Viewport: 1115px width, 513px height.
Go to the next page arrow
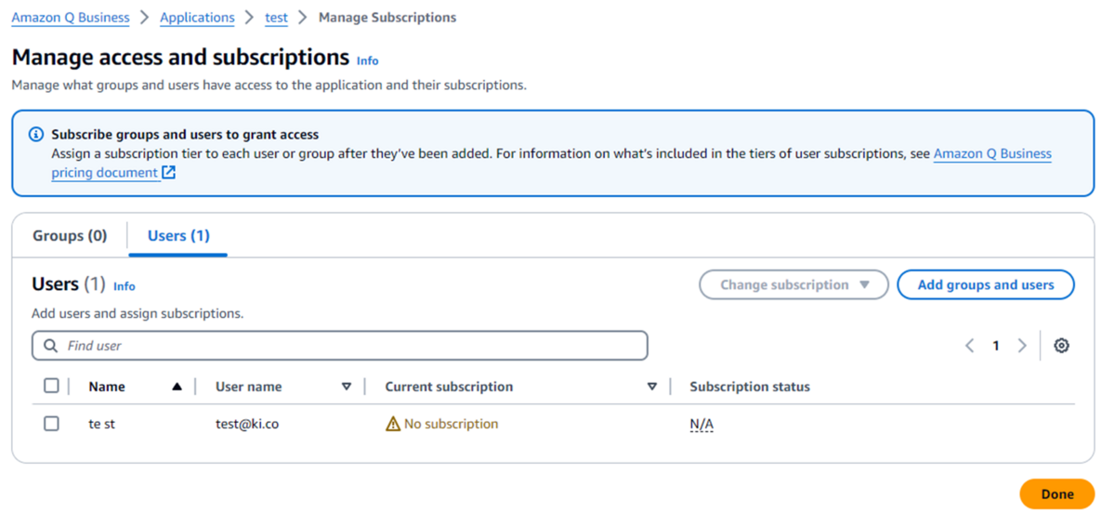[x=1022, y=346]
